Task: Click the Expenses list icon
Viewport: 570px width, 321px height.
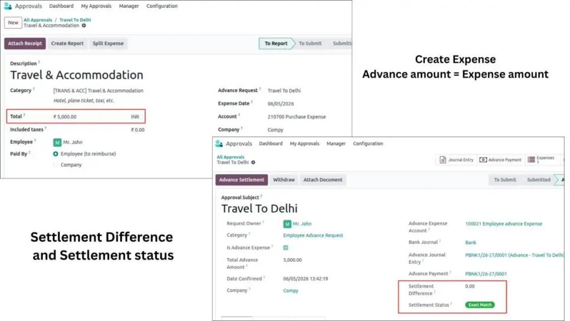Action: pyautogui.click(x=531, y=159)
